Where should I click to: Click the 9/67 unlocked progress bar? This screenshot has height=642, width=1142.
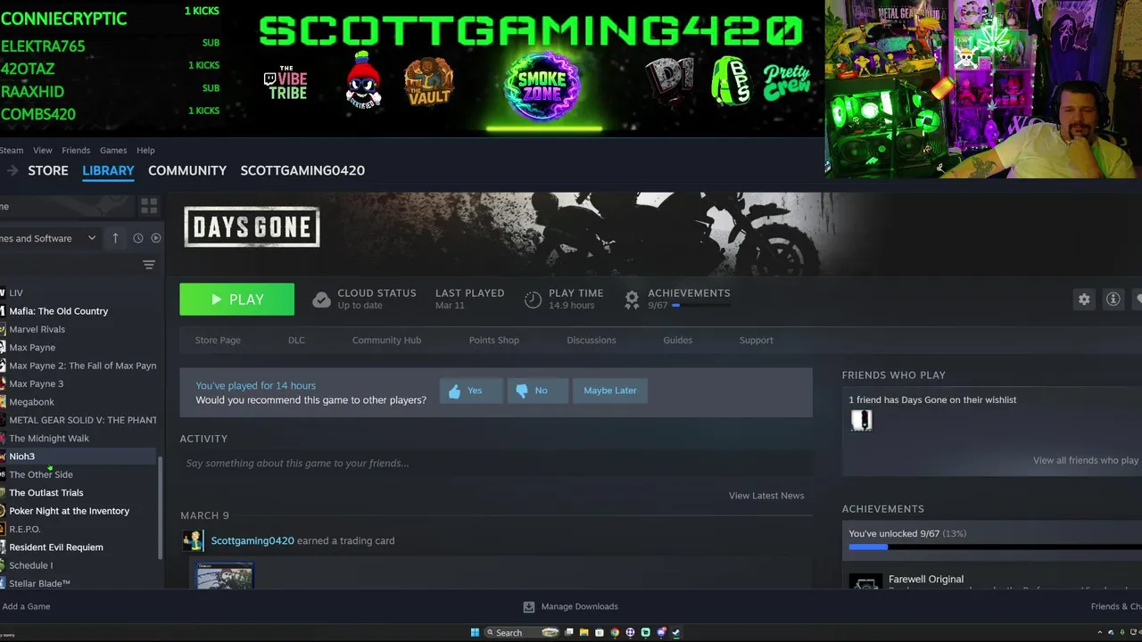(995, 547)
